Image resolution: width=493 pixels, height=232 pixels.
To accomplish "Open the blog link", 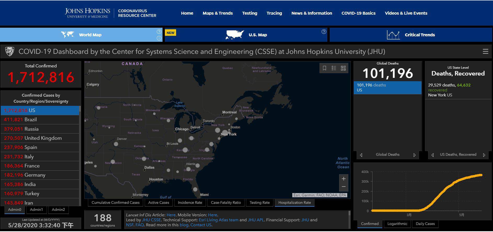I will 184,225.
